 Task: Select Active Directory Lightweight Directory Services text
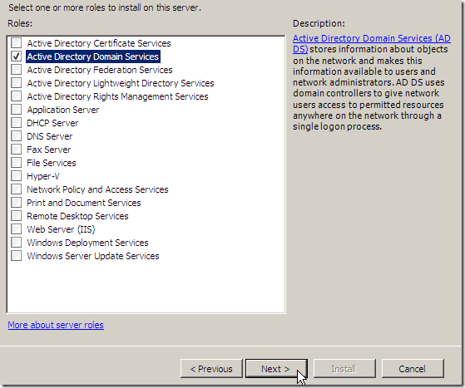121,83
